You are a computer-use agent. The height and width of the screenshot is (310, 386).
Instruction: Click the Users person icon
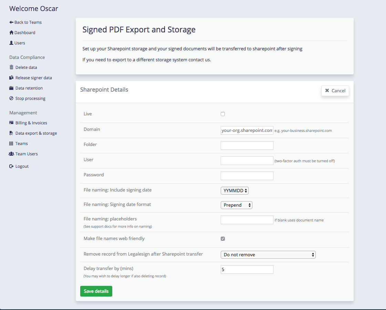coord(11,43)
